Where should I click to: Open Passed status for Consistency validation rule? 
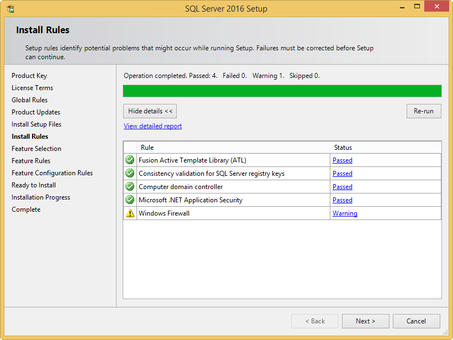343,174
